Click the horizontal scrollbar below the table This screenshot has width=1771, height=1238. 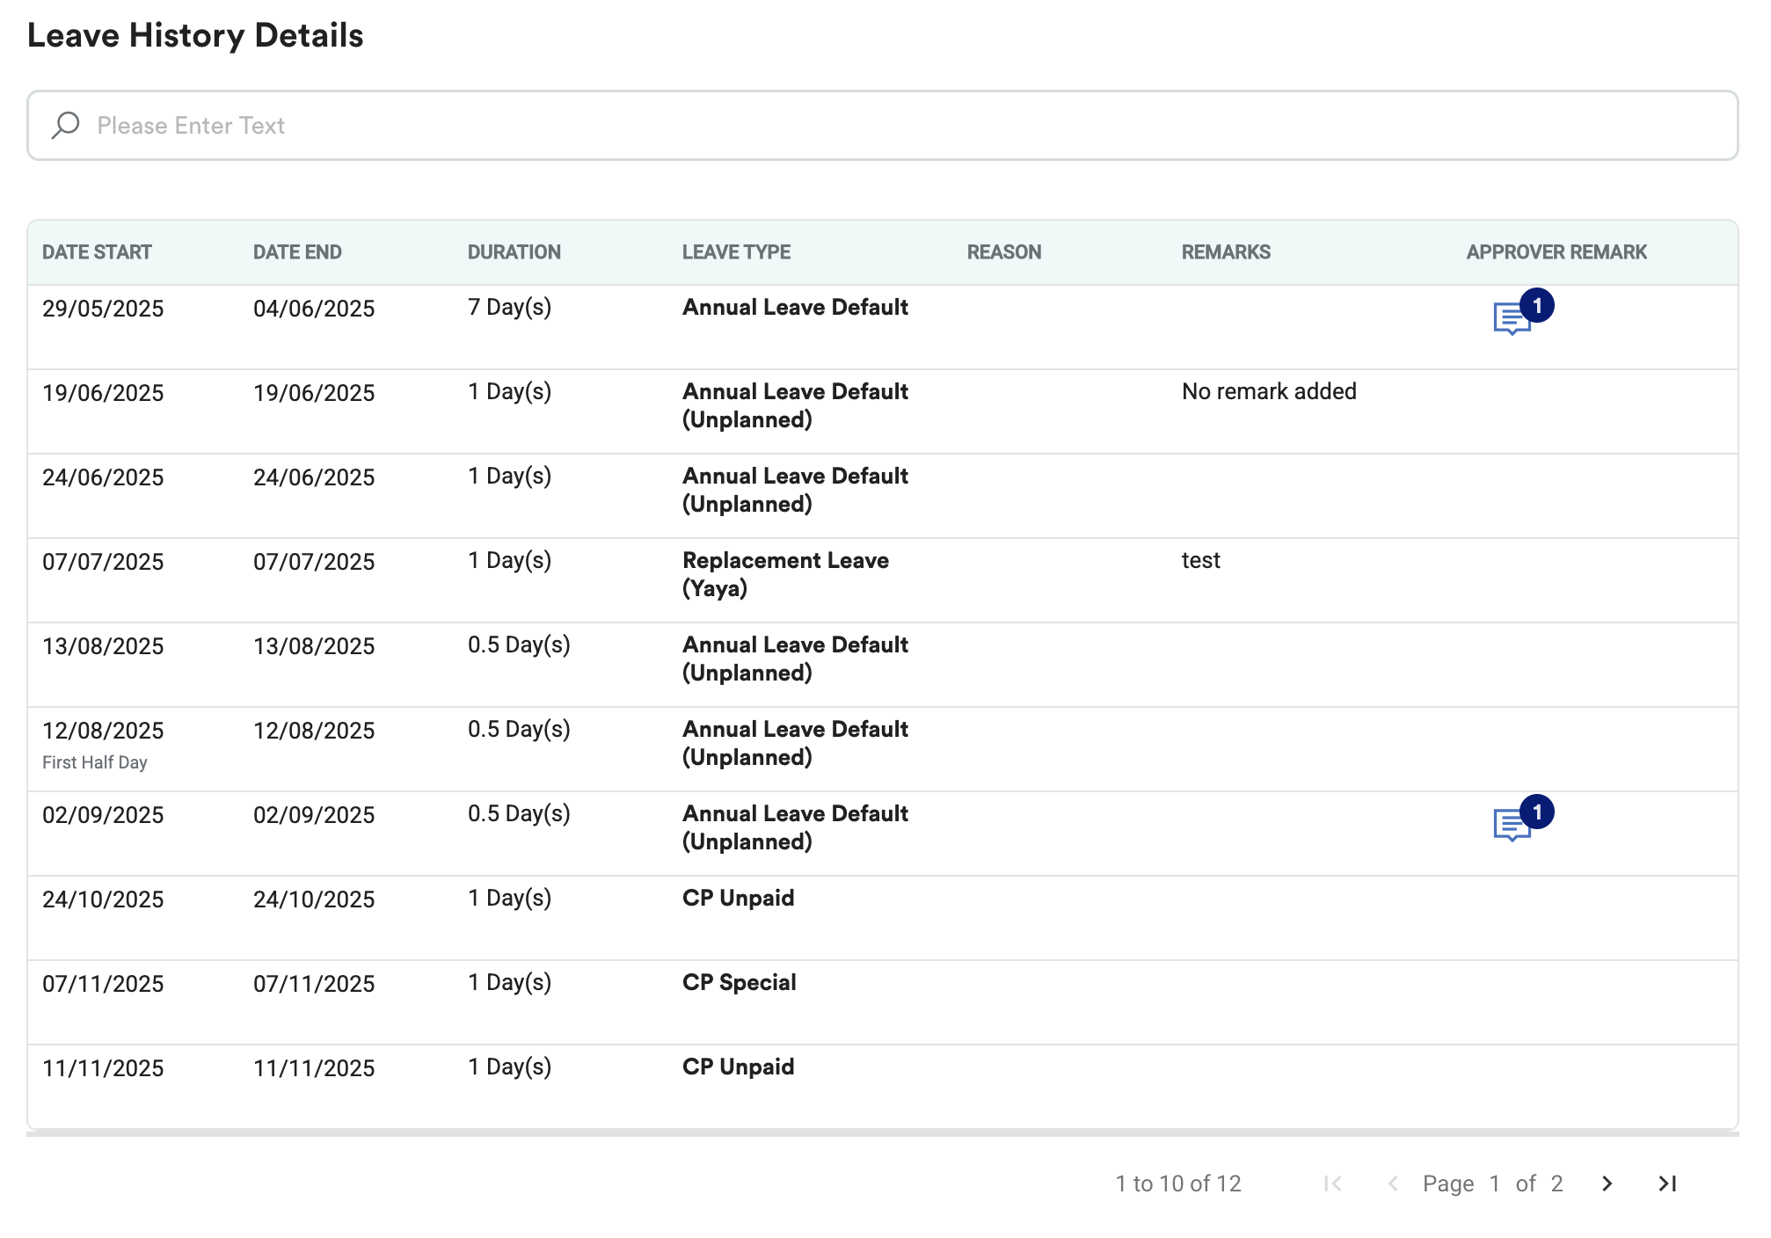[882, 1133]
